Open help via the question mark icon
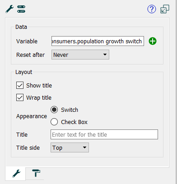 [152, 9]
